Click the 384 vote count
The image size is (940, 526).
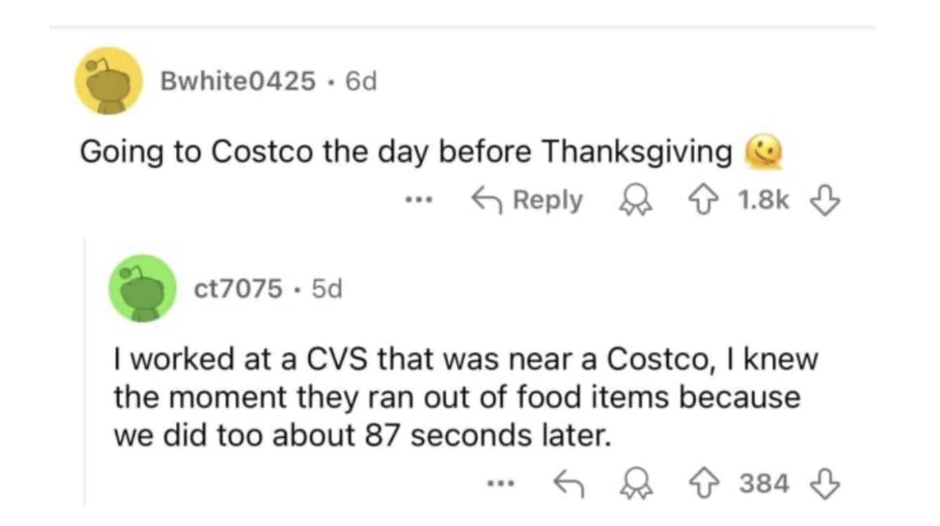763,484
